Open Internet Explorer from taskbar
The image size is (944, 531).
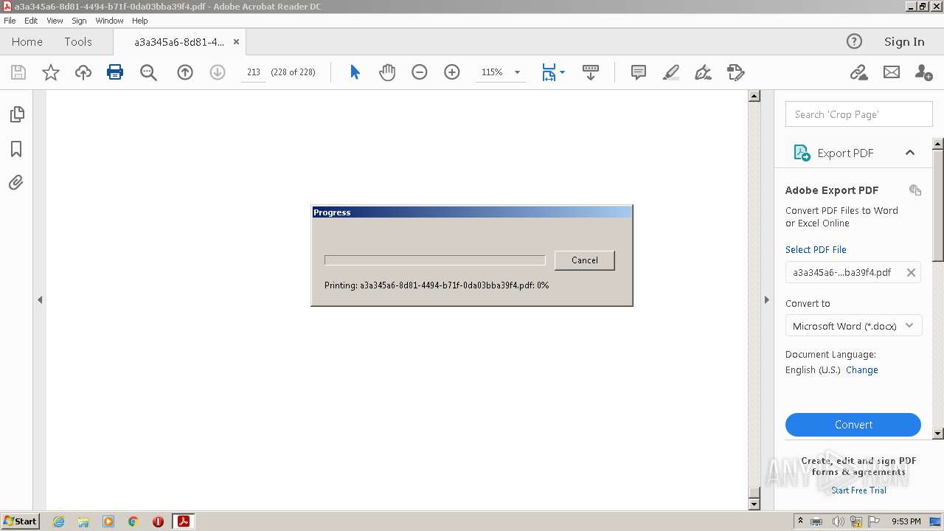tap(58, 521)
